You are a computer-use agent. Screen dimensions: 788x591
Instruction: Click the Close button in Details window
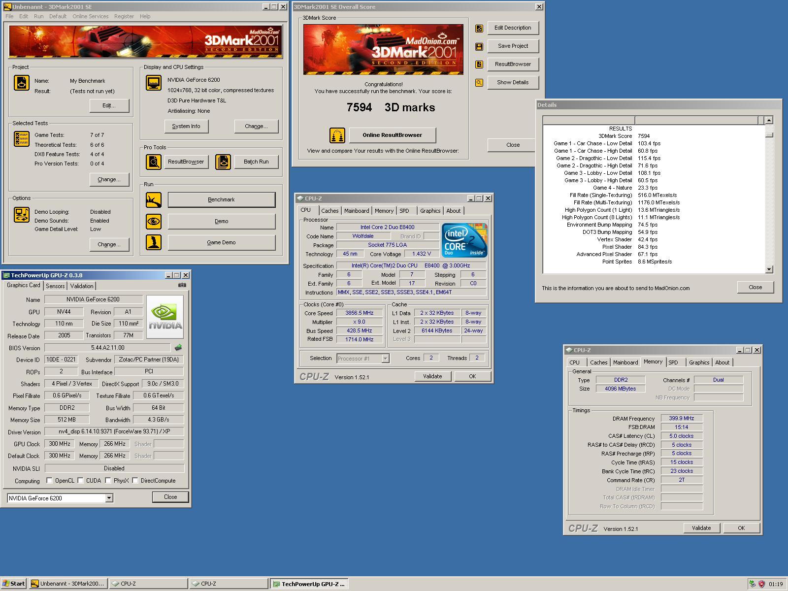pyautogui.click(x=755, y=287)
